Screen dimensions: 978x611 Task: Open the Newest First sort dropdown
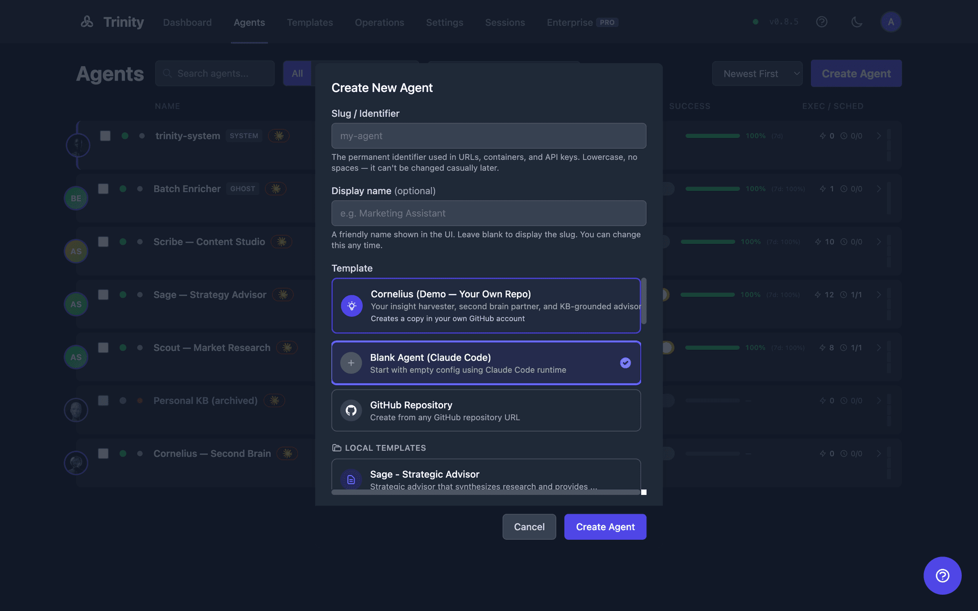[757, 74]
